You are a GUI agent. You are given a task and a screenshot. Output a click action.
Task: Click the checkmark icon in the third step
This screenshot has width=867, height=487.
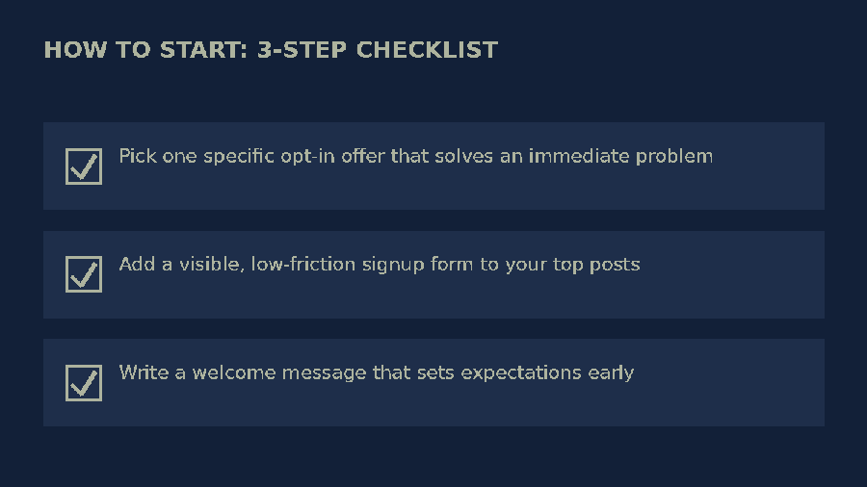coord(84,383)
